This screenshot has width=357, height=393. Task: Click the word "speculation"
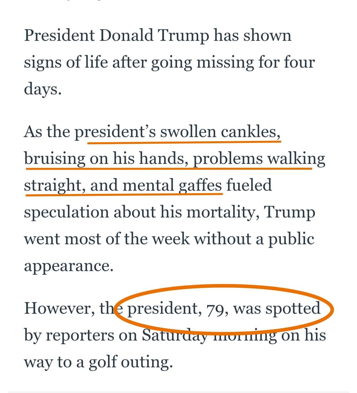tap(66, 212)
